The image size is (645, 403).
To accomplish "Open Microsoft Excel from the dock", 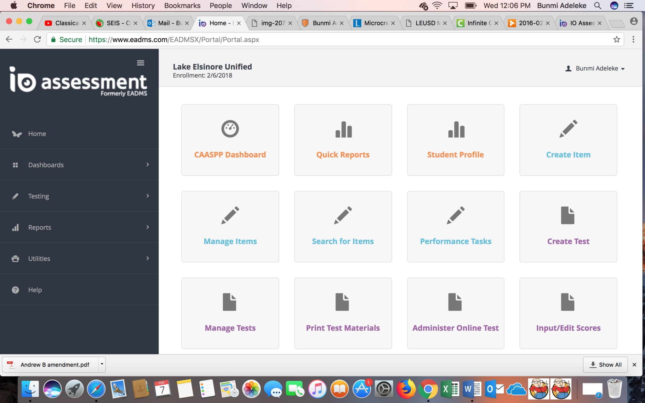I will (x=450, y=389).
